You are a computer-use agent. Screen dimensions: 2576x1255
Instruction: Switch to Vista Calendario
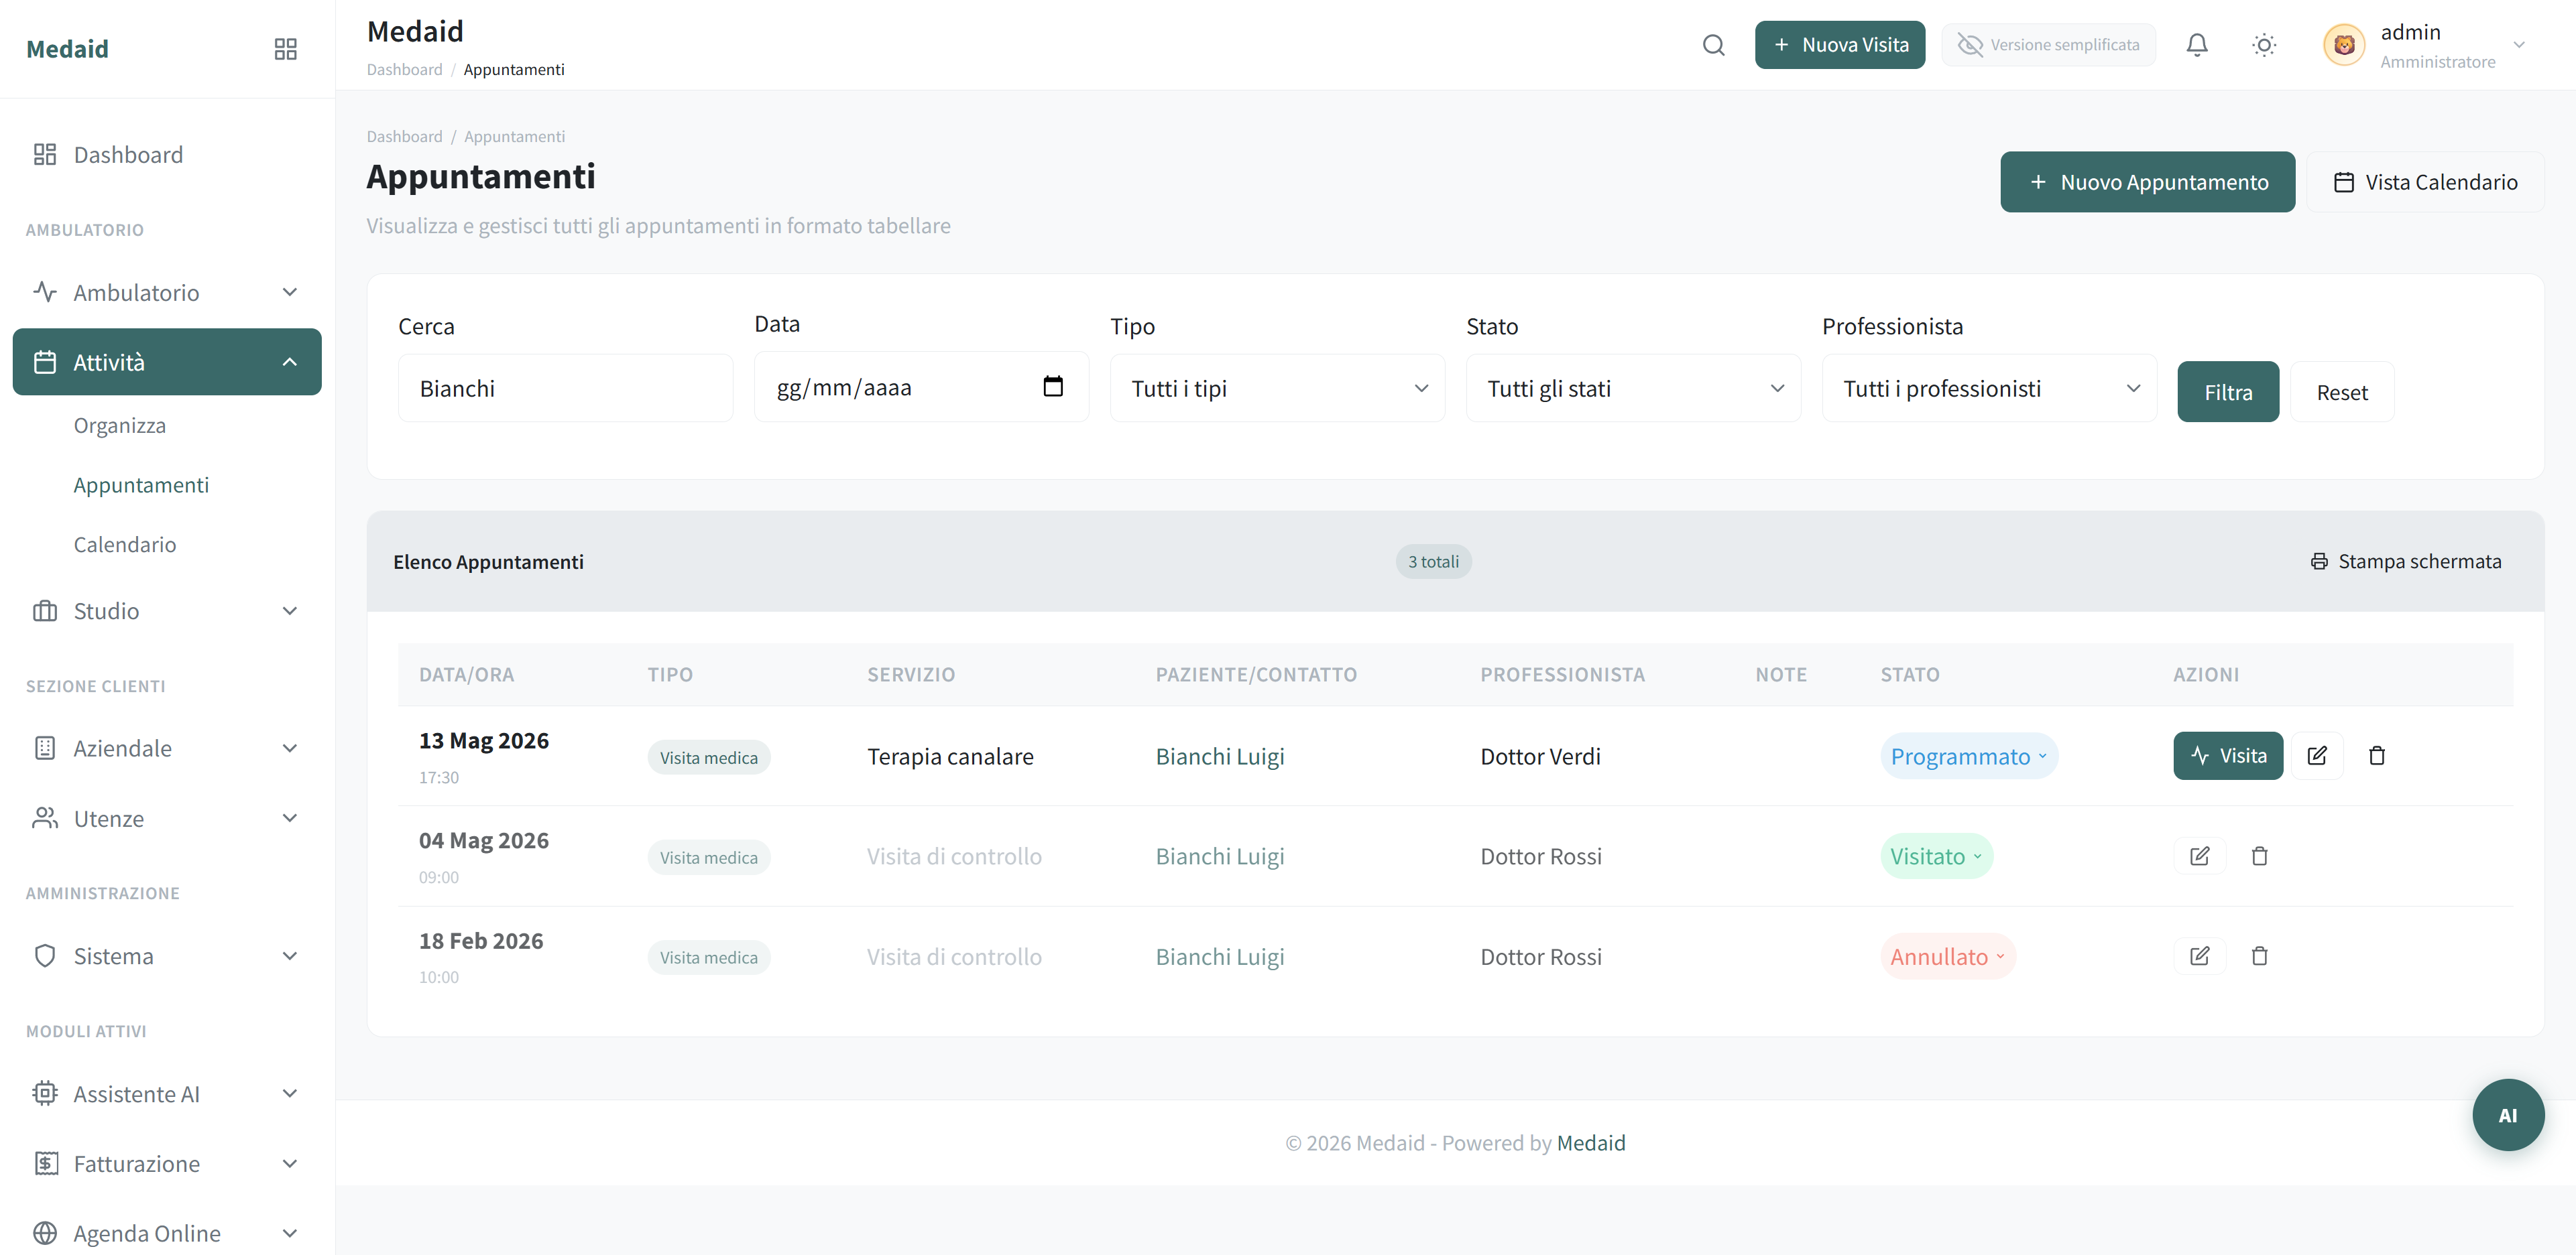click(x=2425, y=182)
